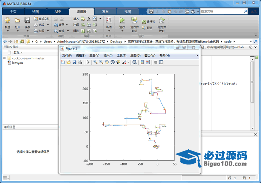Toggle the Pan hand tool
This screenshot has width=261, height=183.
click(107, 62)
